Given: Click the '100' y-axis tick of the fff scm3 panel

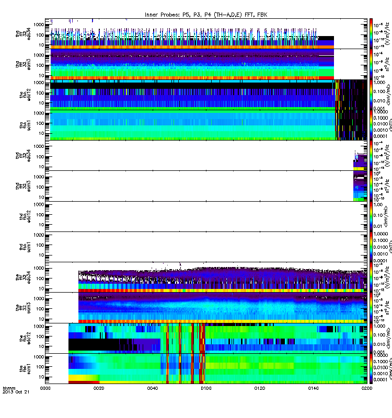Looking at the screenshot, I should click(x=40, y=309).
